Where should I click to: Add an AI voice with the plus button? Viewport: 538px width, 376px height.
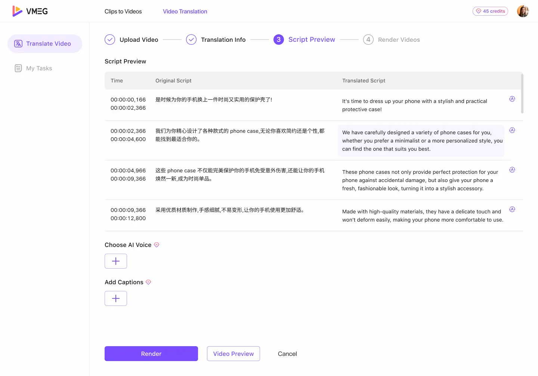[x=115, y=261]
